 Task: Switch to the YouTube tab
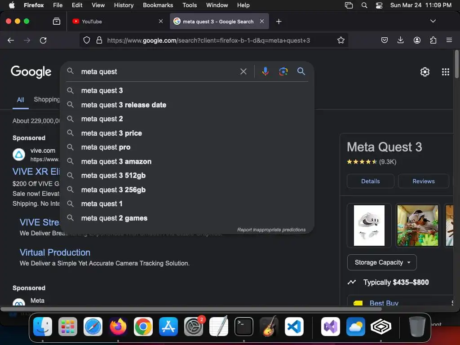(x=117, y=22)
